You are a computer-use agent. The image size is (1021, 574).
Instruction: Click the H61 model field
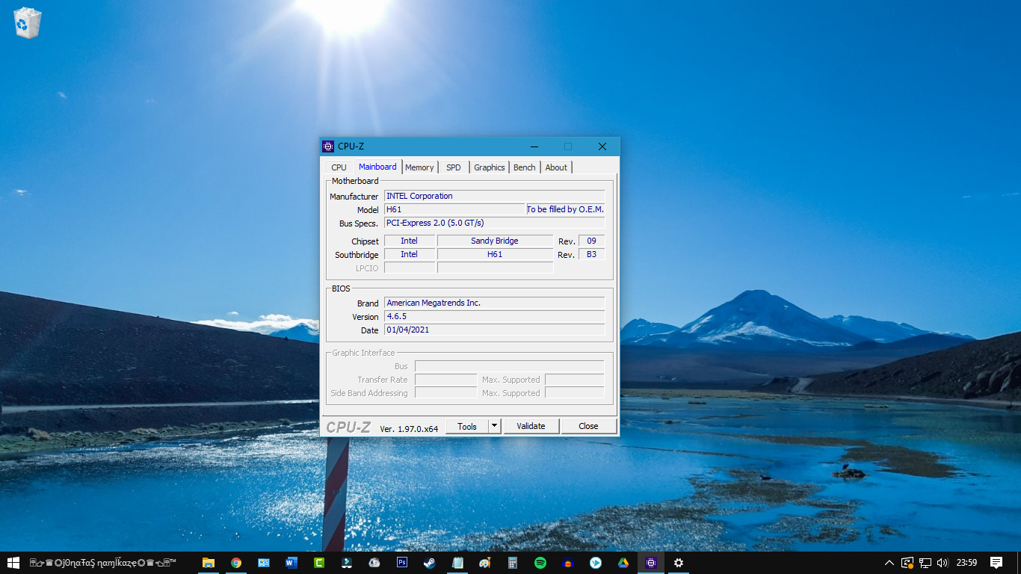tap(454, 209)
